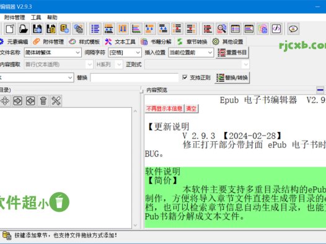Toggle the 支持正则 checkbox
Viewport: 326px width, 244px height.
tap(185, 77)
